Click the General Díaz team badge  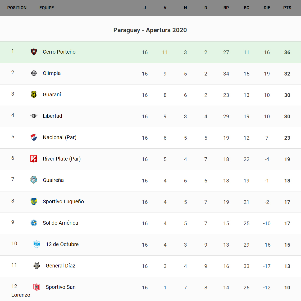(37, 266)
